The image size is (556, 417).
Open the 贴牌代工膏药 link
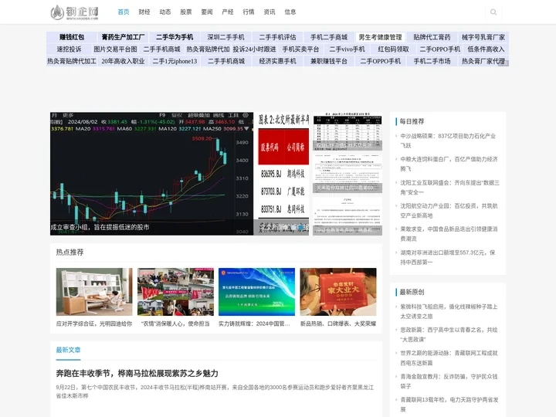432,37
